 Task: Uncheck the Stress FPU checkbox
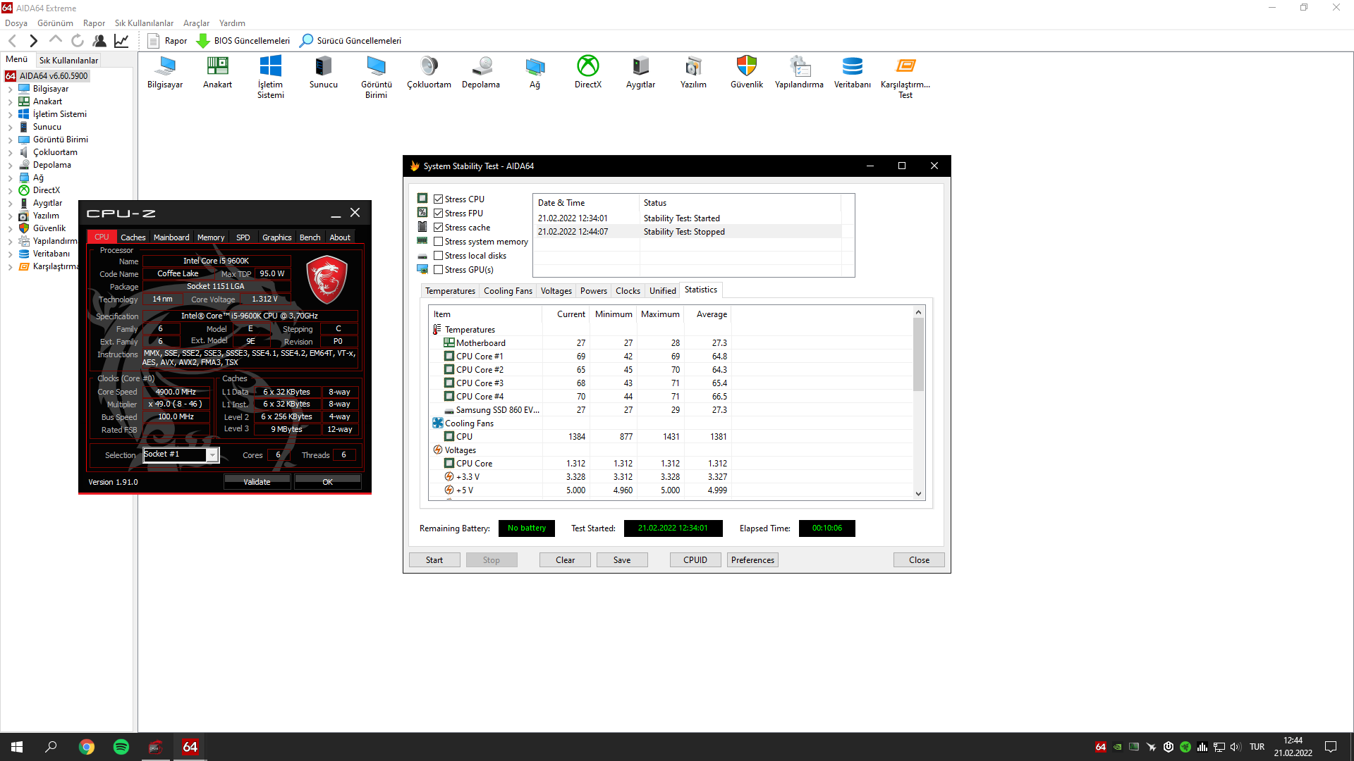coord(438,214)
